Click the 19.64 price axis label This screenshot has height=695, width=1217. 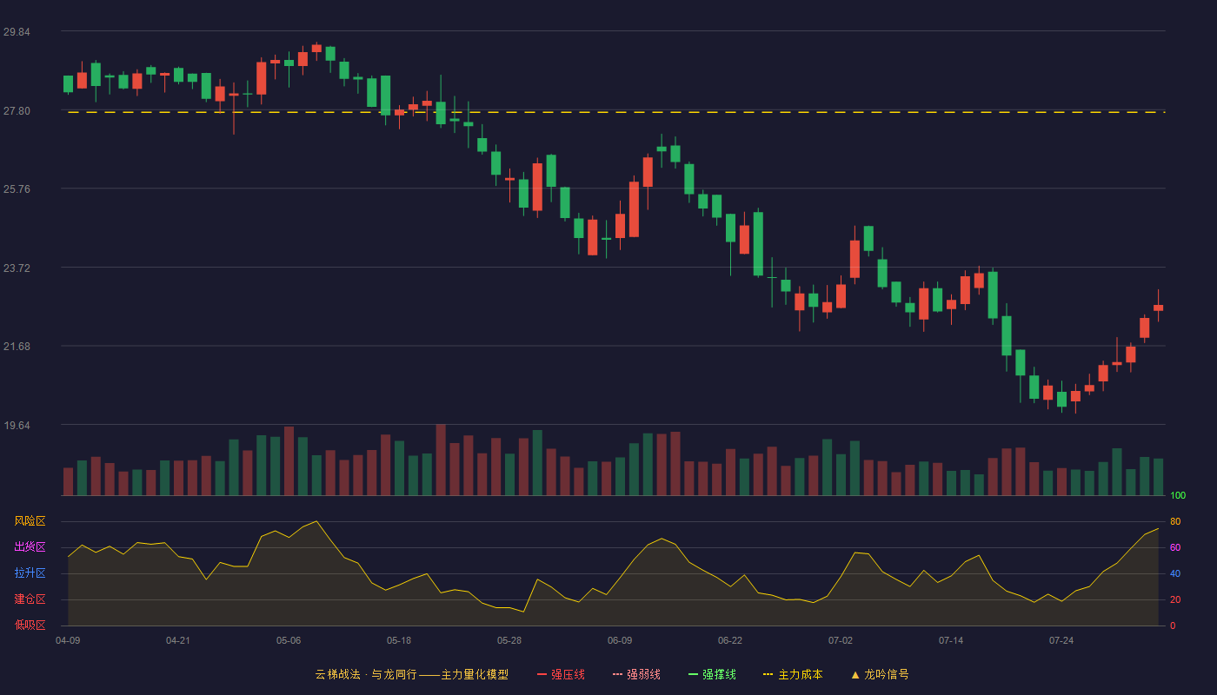[17, 426]
